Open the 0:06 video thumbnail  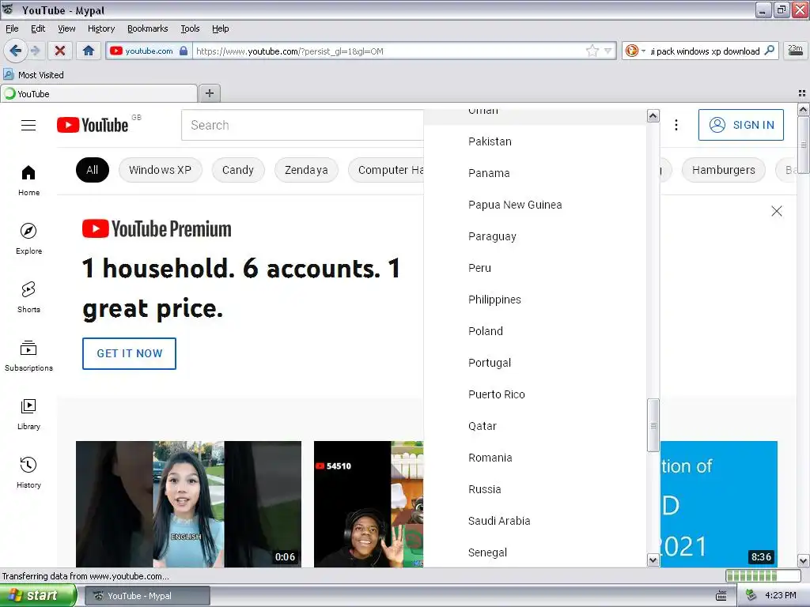188,504
